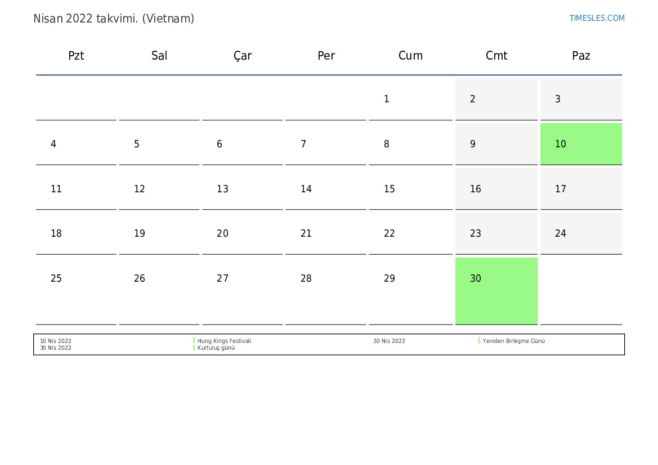Select the Sal weekday header
This screenshot has width=658, height=465.
click(x=159, y=56)
